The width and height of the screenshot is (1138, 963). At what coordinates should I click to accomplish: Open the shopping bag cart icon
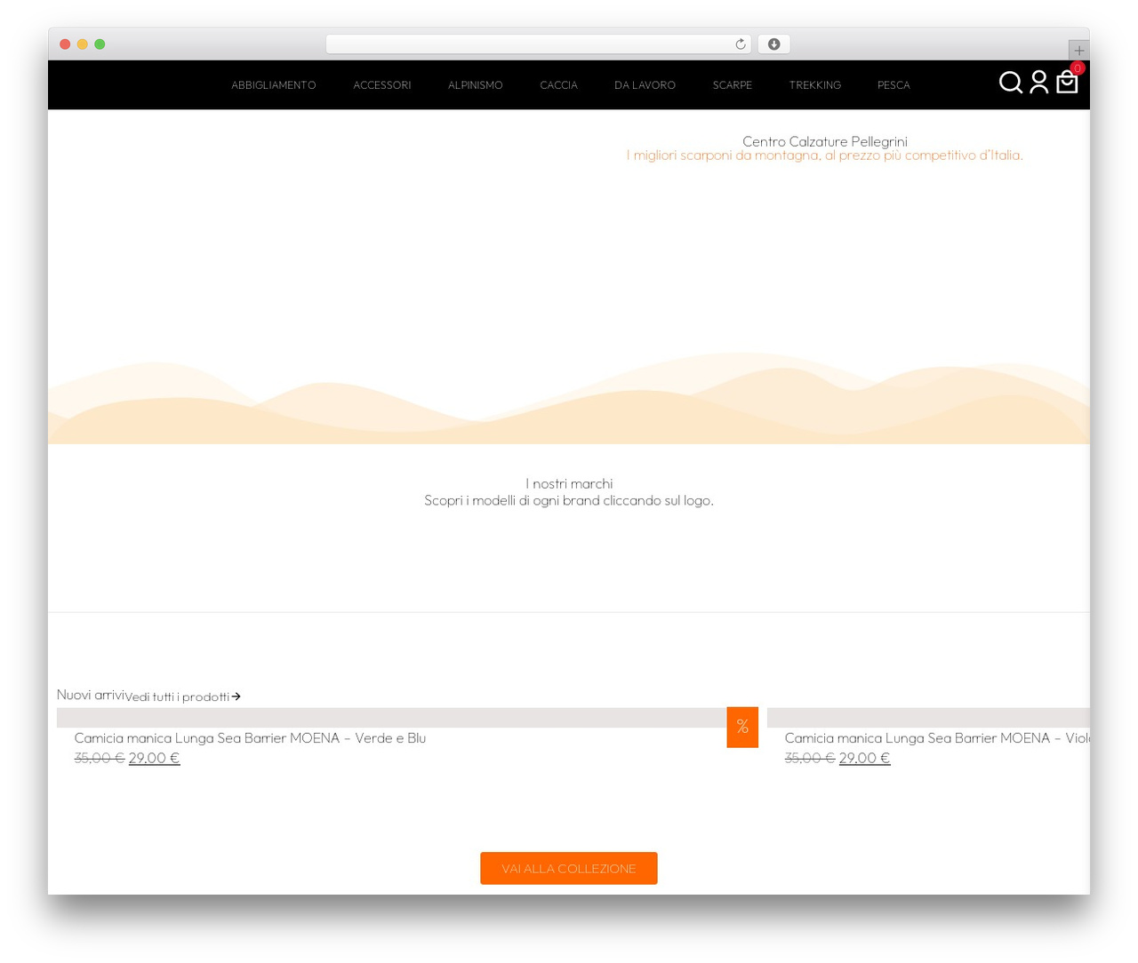pos(1067,83)
